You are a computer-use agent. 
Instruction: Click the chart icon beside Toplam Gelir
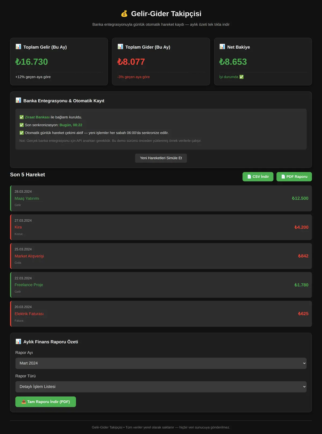pyautogui.click(x=18, y=47)
